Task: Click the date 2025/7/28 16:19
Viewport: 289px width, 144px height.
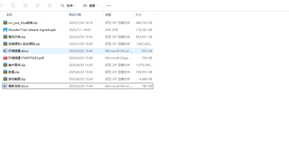Action: coord(81,23)
